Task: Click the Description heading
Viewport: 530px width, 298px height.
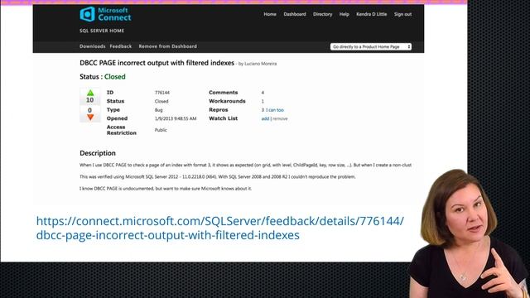Action: pos(98,153)
